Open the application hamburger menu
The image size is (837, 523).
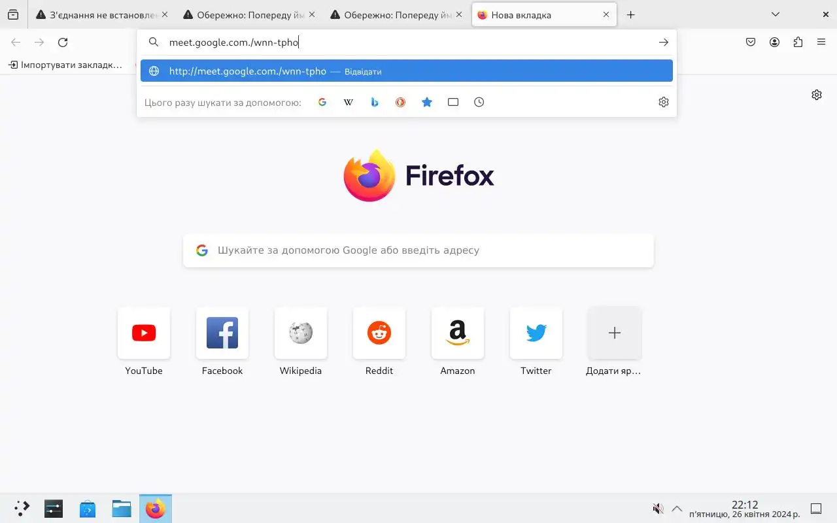(x=821, y=42)
